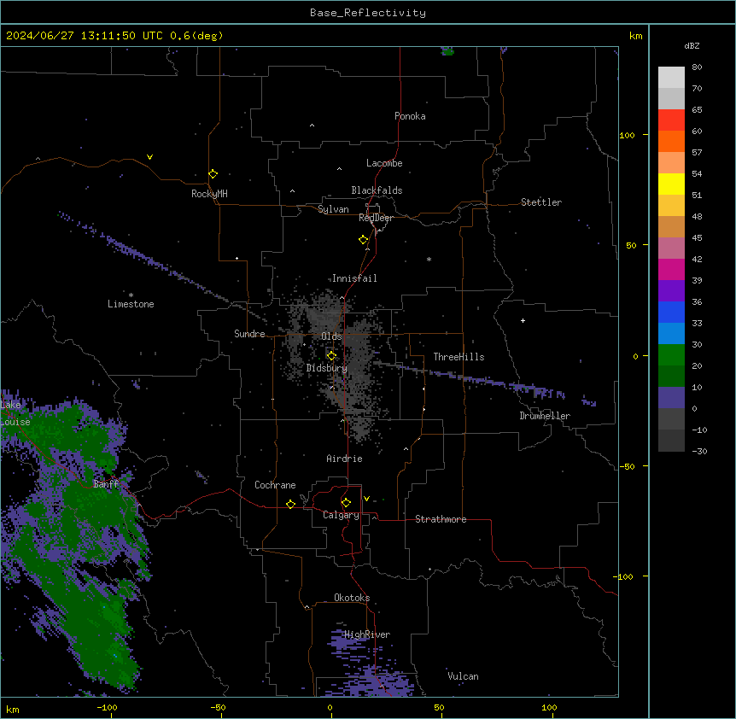This screenshot has height=719, width=736.
Task: Select the Okotoks city label
Action: [352, 598]
